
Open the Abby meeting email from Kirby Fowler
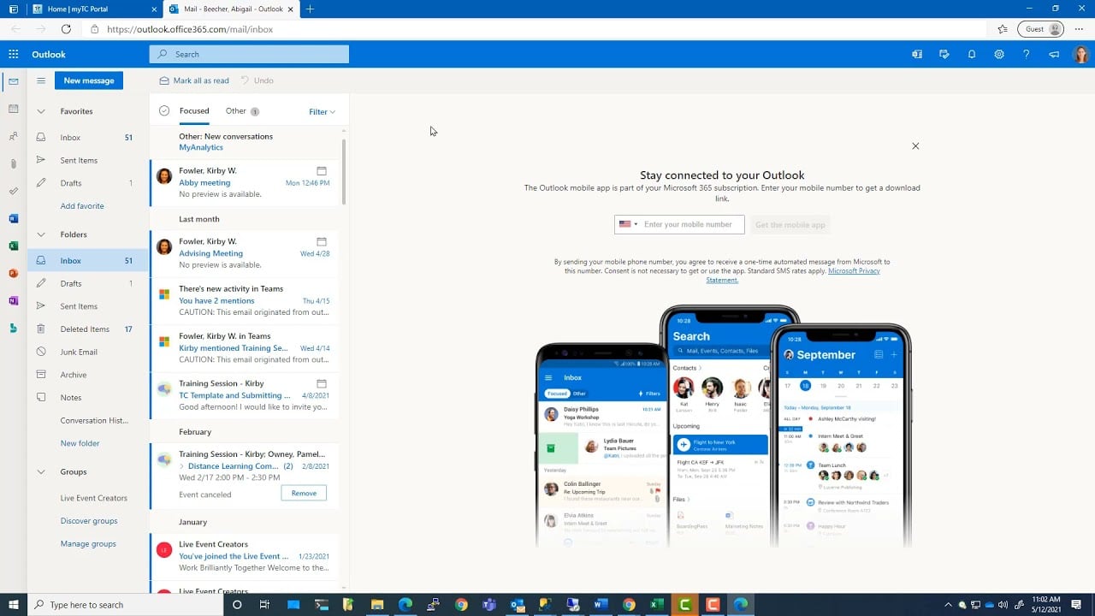(245, 182)
